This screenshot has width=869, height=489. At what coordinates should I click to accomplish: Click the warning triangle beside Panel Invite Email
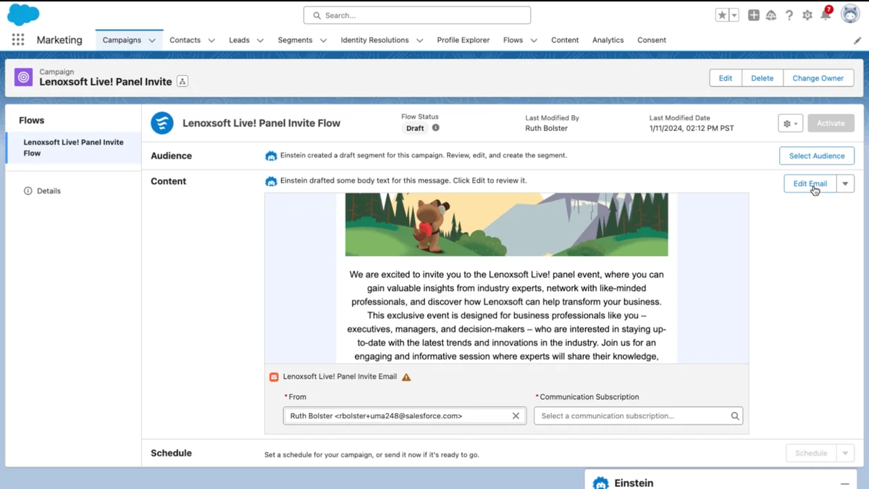[406, 377]
